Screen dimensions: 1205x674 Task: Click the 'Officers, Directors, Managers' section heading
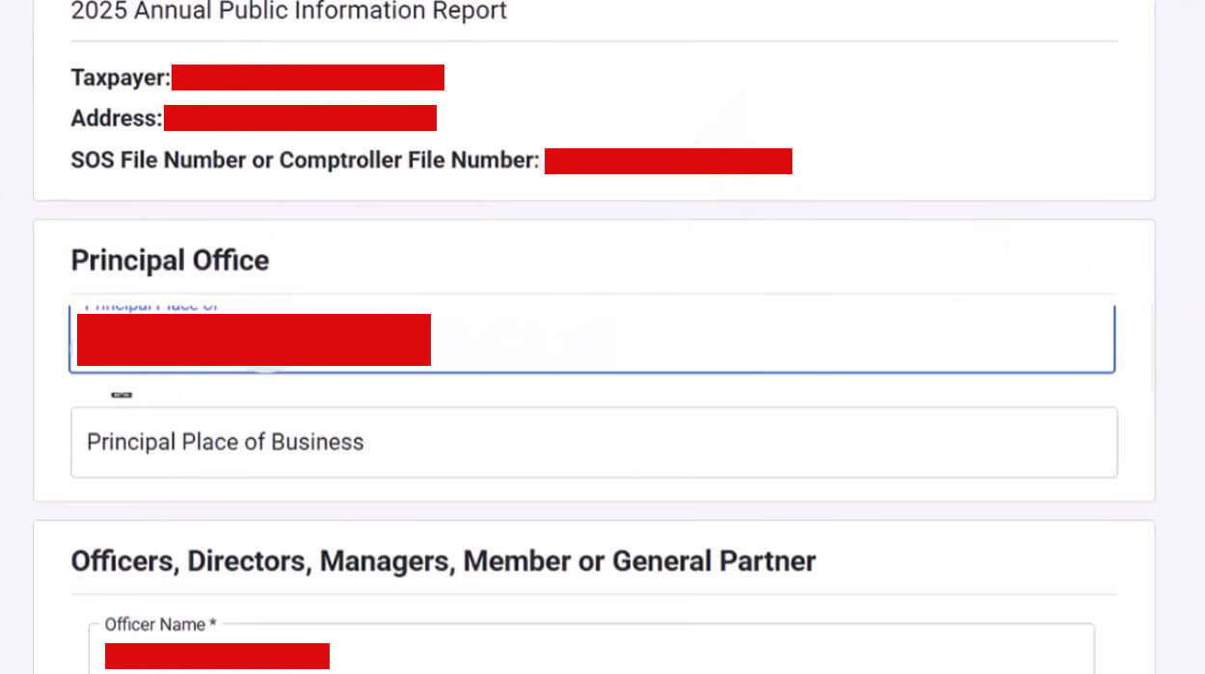click(x=442, y=560)
